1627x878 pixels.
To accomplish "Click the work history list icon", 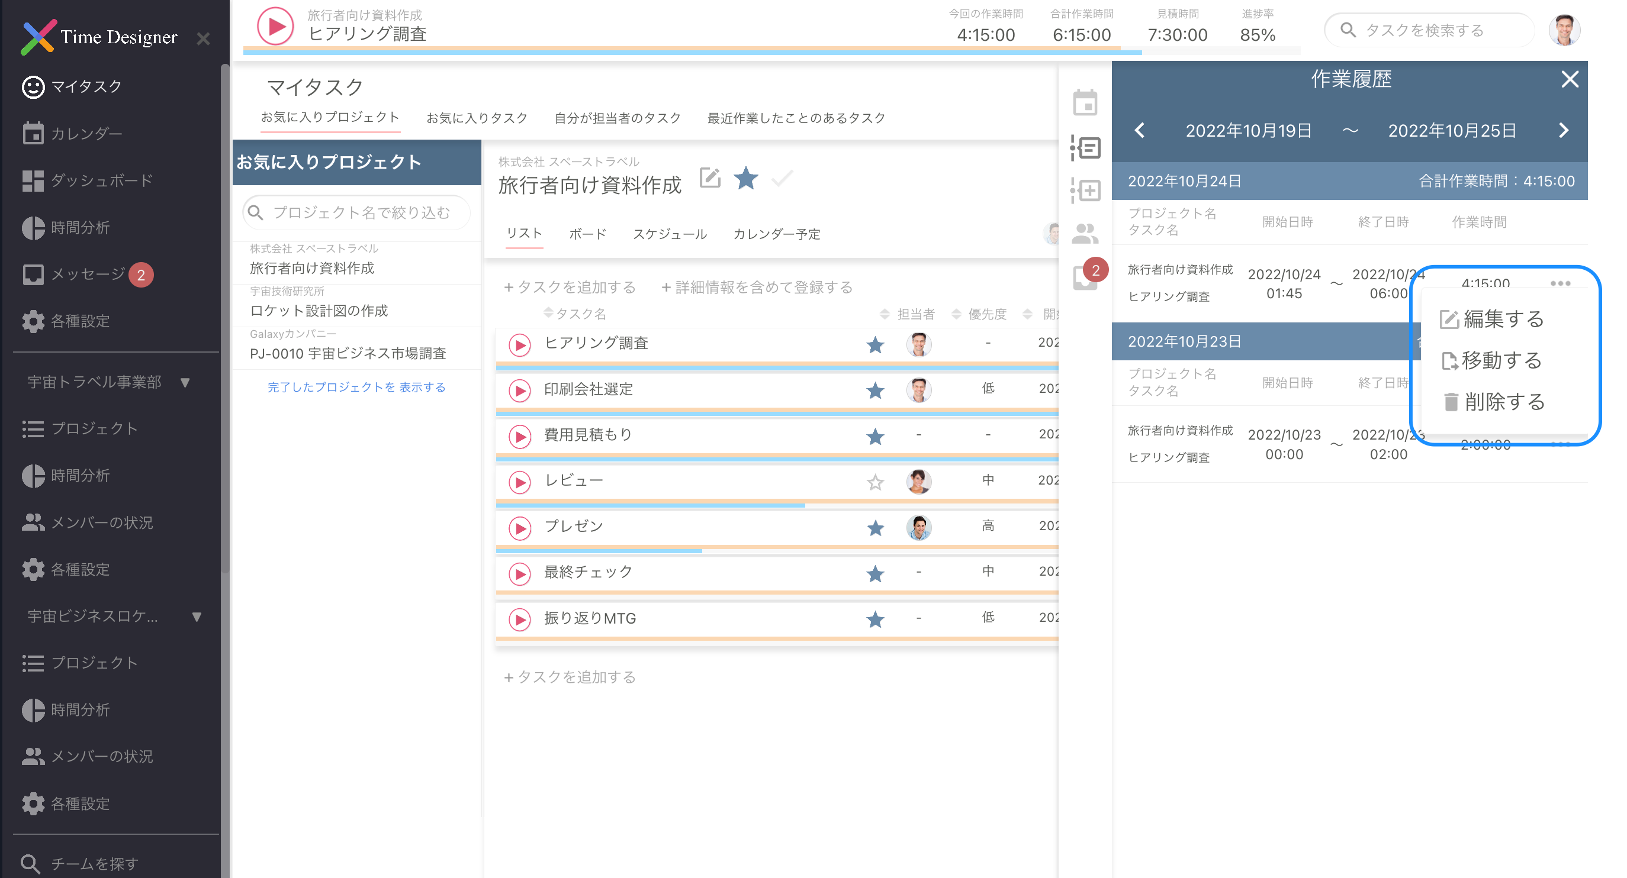I will [1085, 149].
